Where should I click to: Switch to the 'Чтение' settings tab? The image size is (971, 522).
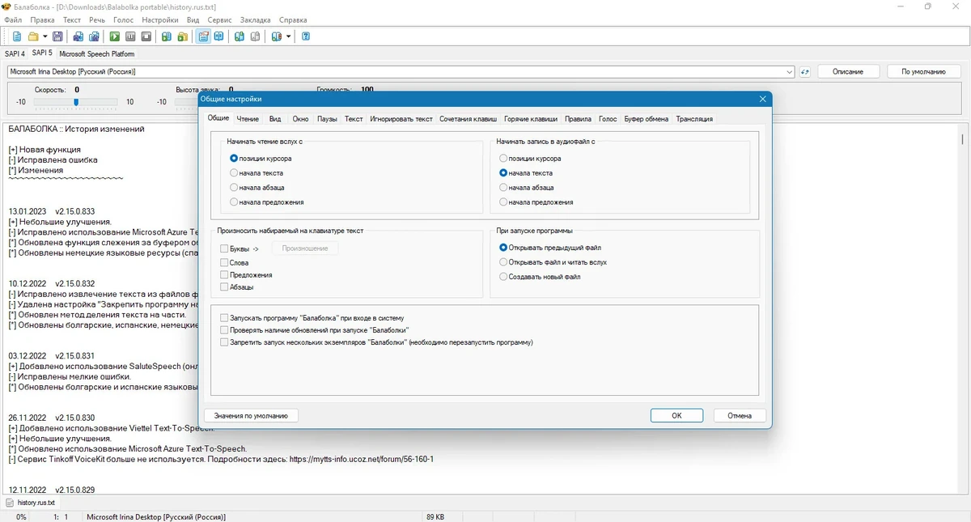click(x=248, y=119)
